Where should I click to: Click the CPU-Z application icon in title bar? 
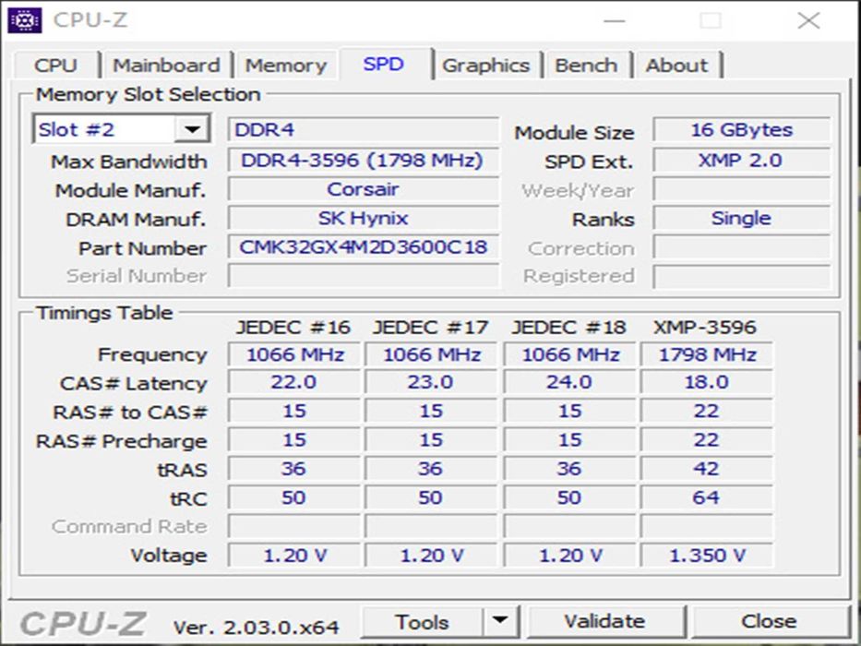[x=25, y=21]
